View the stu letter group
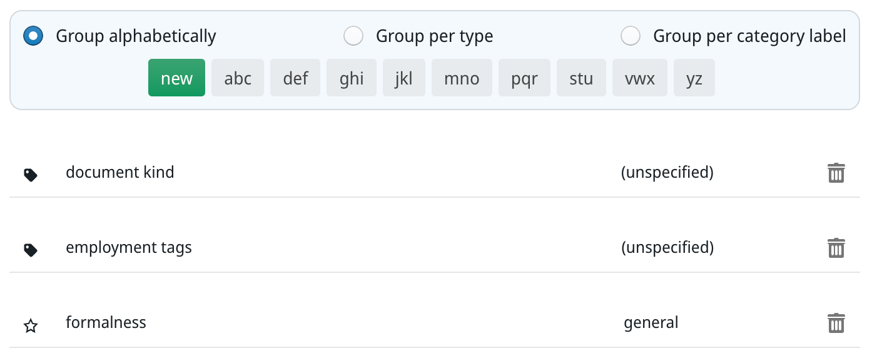The image size is (872, 363). [x=581, y=78]
